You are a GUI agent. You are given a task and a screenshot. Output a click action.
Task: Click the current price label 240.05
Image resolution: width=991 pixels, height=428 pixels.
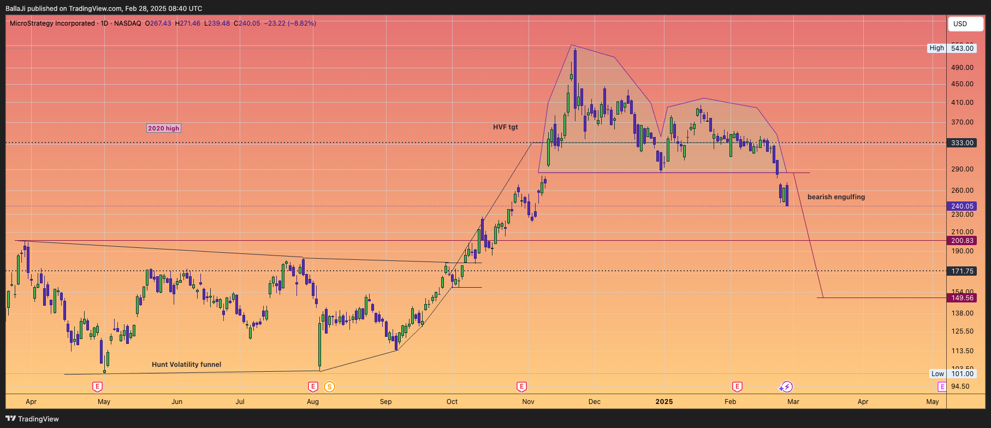962,206
